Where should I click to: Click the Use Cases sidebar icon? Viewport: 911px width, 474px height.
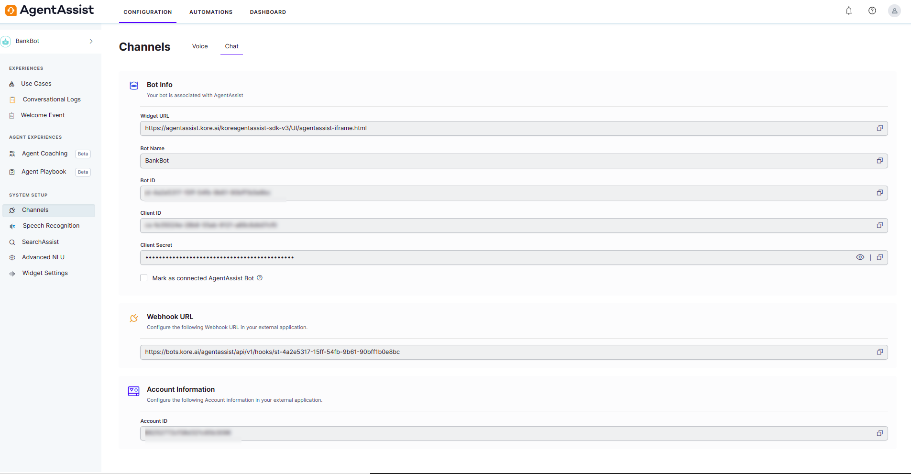(12, 84)
